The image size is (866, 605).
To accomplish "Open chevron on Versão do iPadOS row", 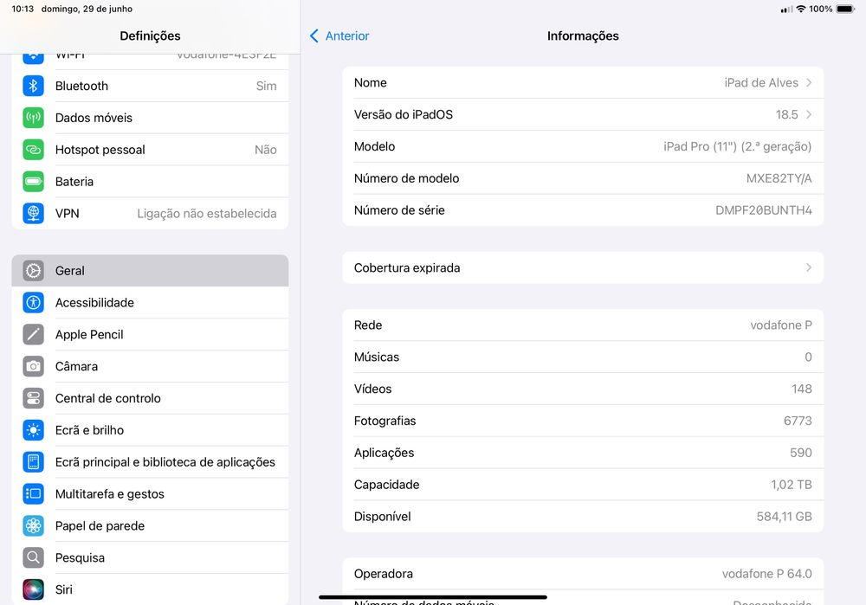I will 809,115.
